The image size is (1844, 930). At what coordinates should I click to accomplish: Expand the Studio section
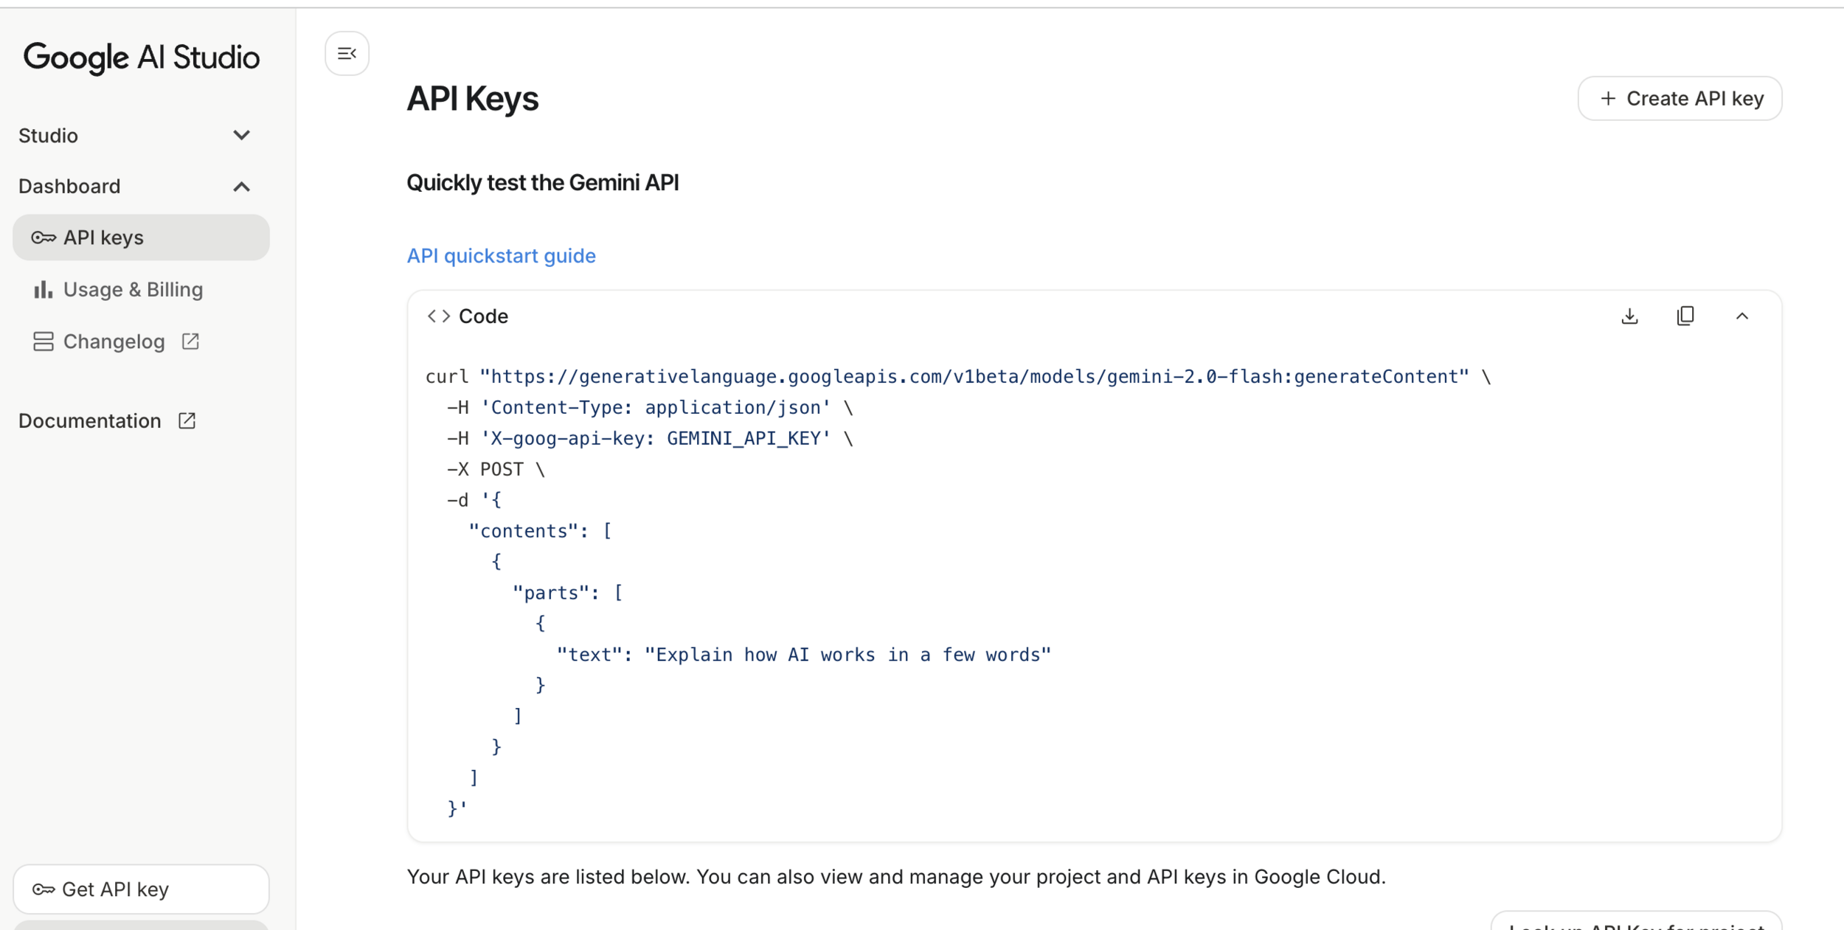click(241, 136)
